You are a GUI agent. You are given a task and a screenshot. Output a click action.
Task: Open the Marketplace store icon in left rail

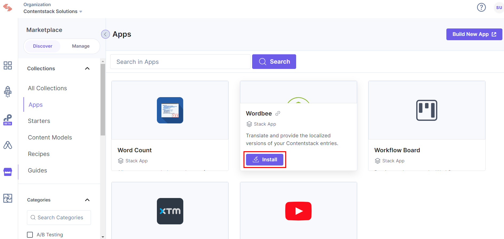pos(8,172)
